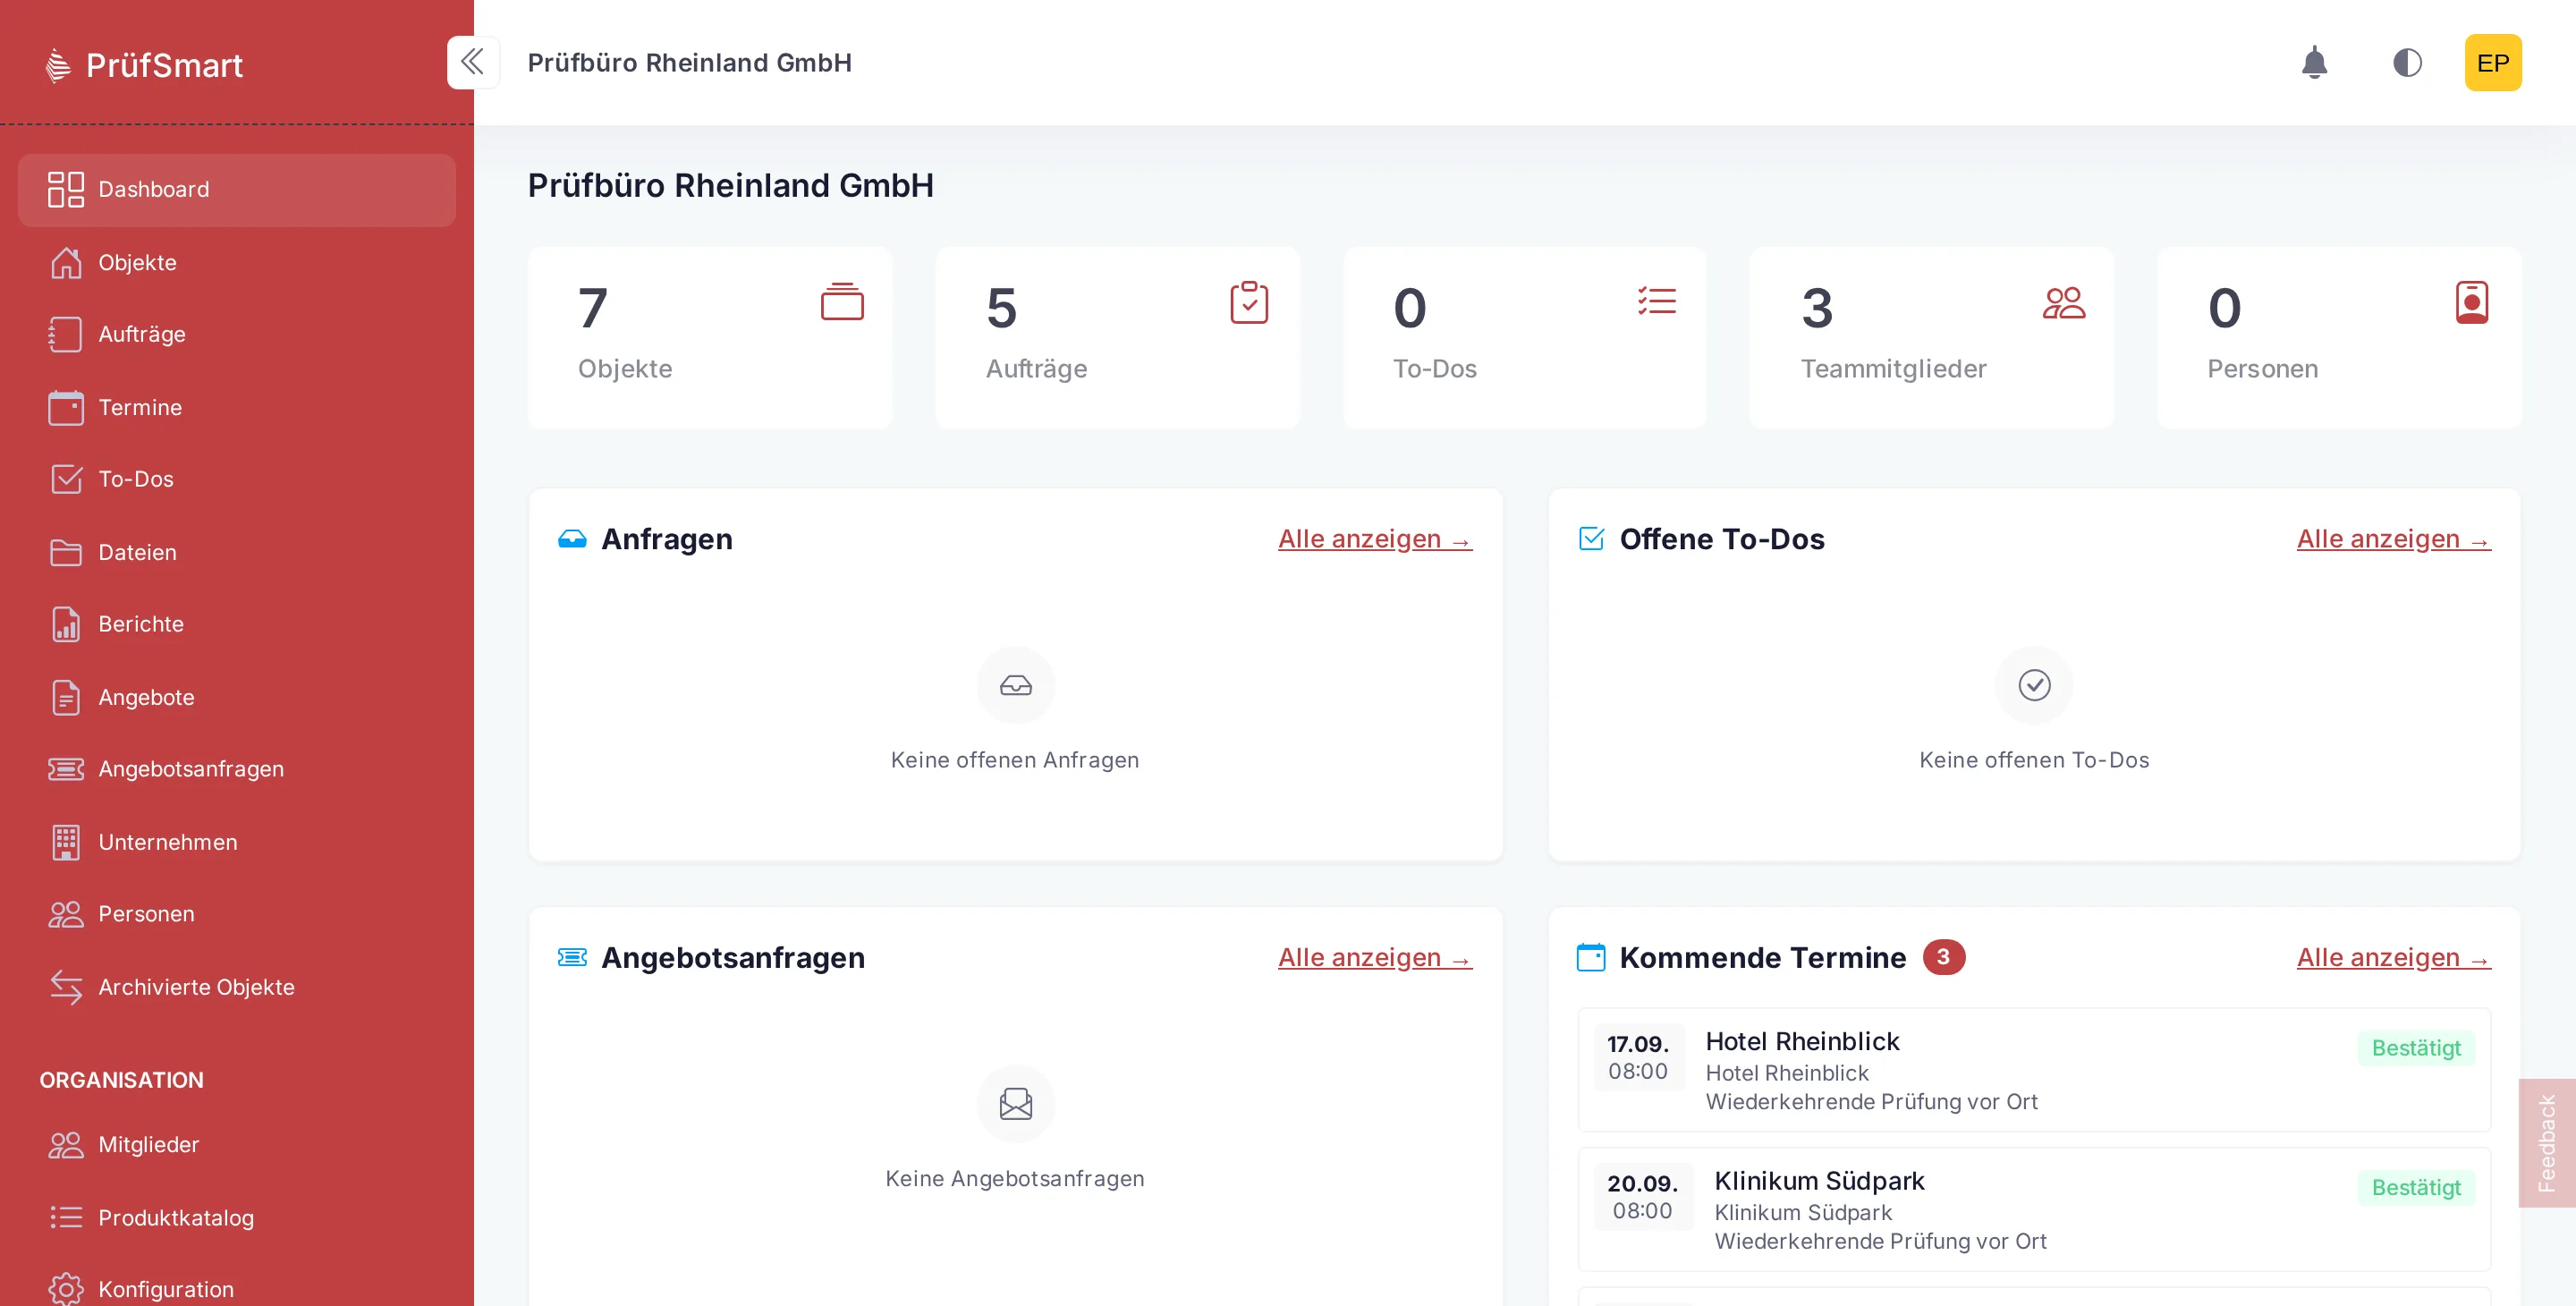Click Alle anzeigen link in Kommende Termine
The width and height of the screenshot is (2576, 1306).
(2393, 957)
